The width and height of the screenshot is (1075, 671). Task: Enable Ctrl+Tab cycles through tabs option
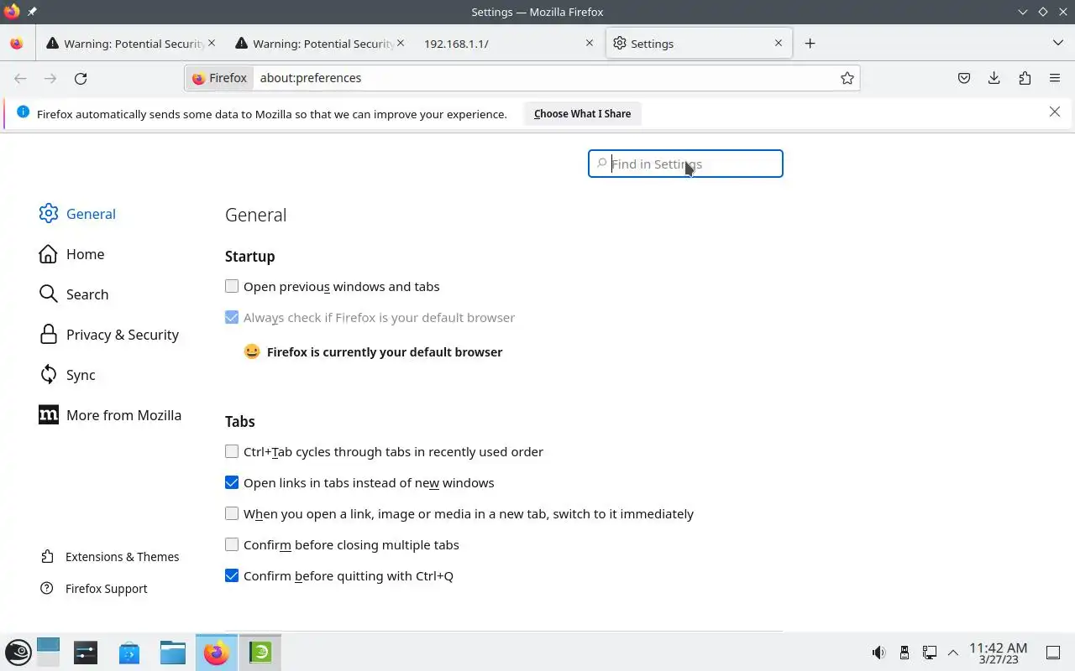click(x=232, y=451)
